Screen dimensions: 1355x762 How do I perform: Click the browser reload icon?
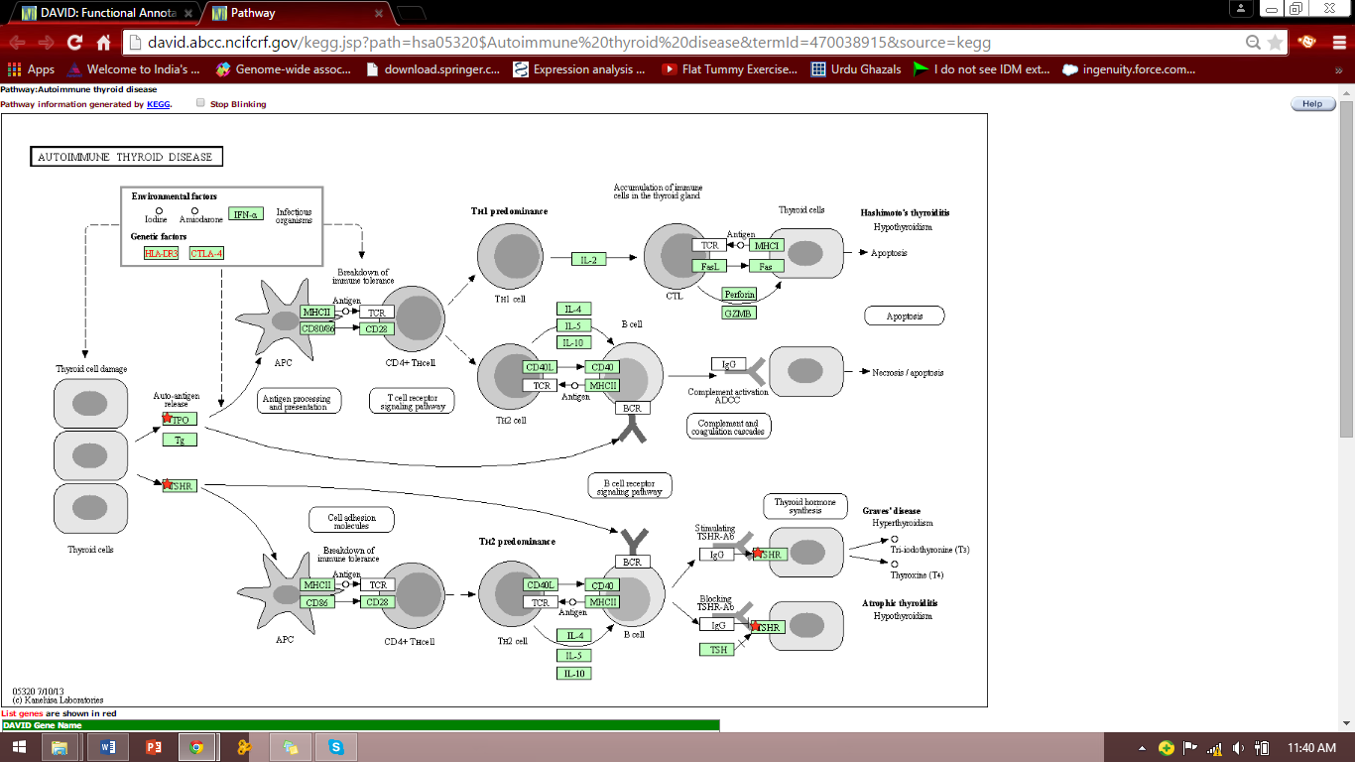coord(74,43)
